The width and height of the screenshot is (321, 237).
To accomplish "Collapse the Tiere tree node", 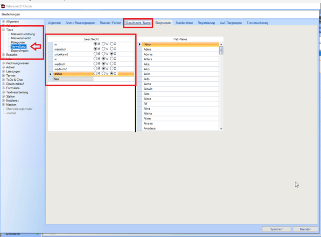I will [3, 30].
